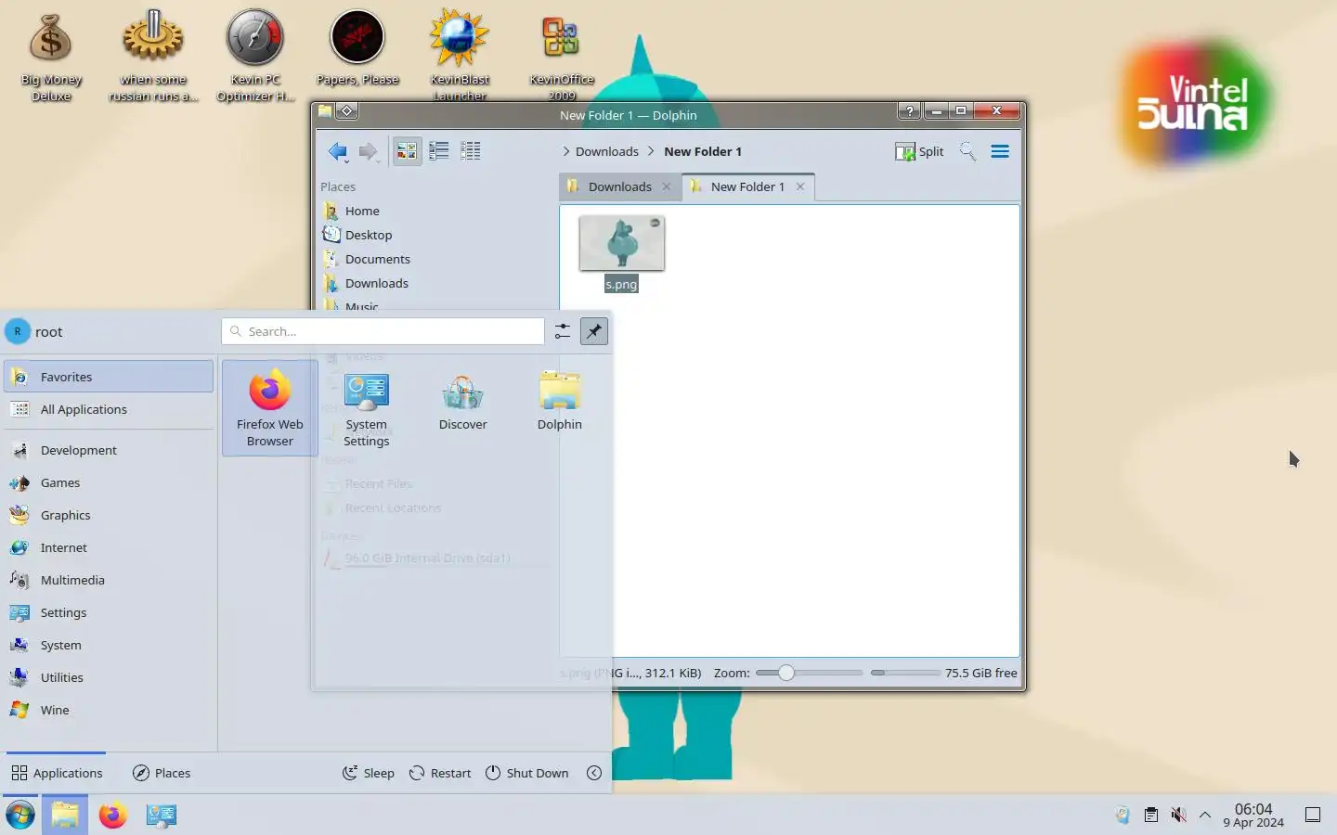This screenshot has height=835, width=1337.
Task: Go forward in Dolphin navigation
Action: point(369,151)
